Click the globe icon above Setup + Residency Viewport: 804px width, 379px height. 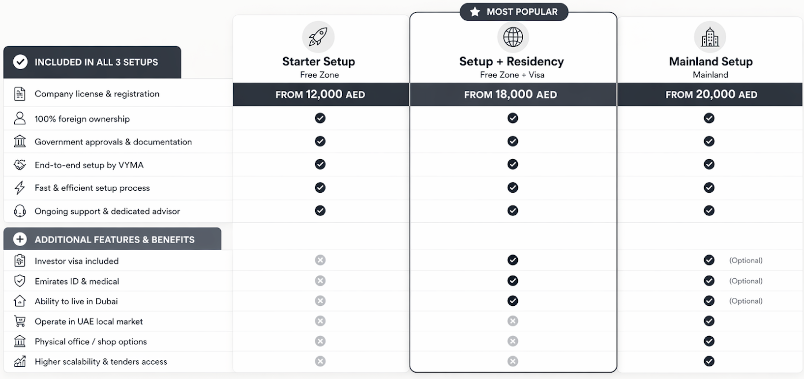[513, 37]
